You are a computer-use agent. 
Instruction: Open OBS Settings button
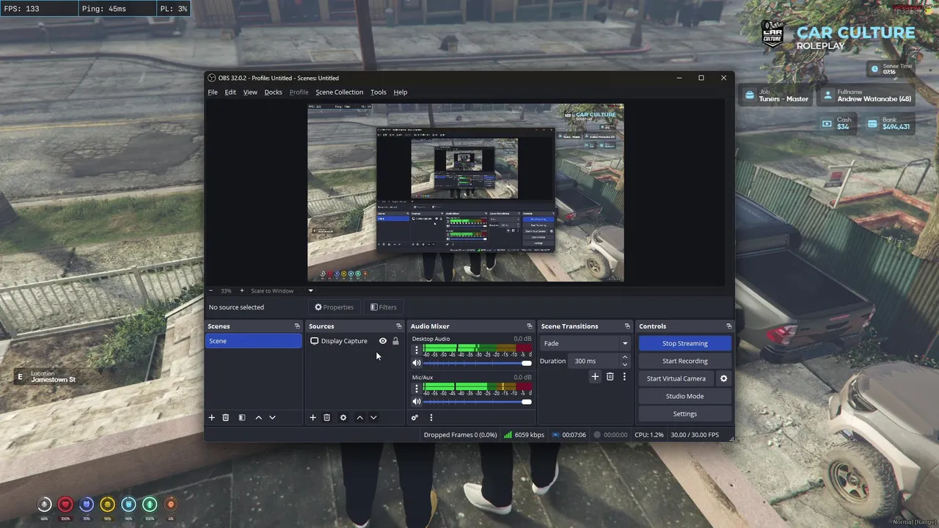(685, 414)
